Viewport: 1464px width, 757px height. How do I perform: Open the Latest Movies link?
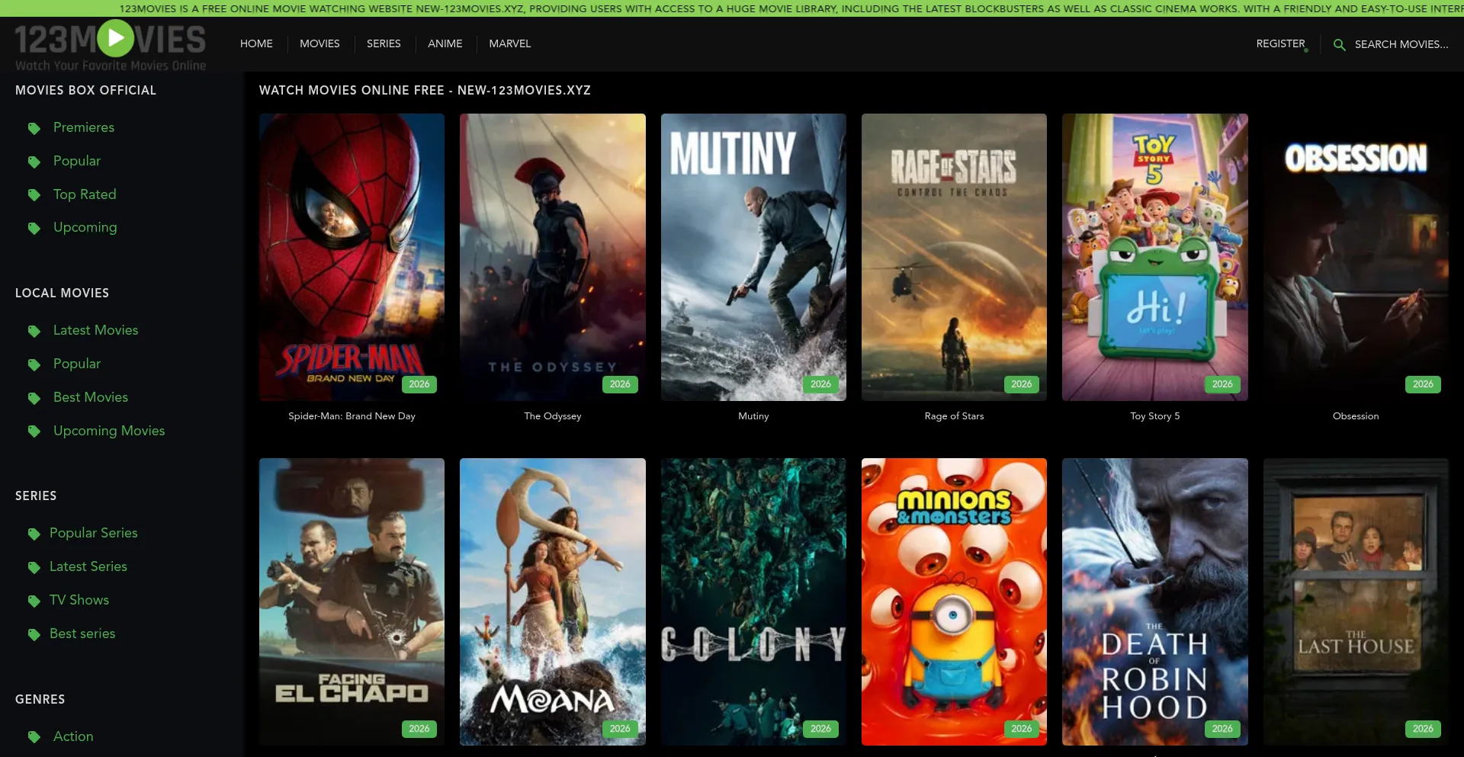96,330
